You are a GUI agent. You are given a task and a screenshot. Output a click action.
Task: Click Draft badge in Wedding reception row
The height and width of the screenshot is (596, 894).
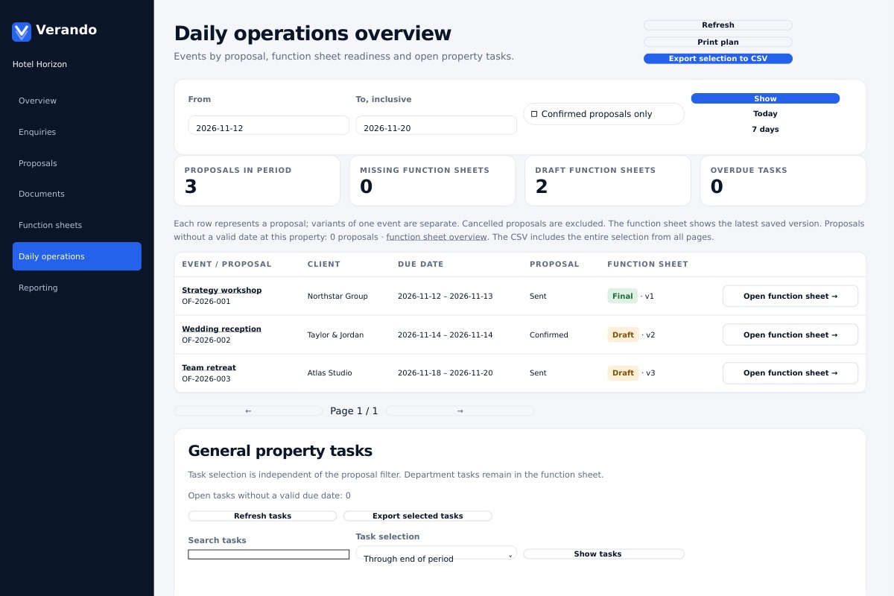click(x=623, y=335)
